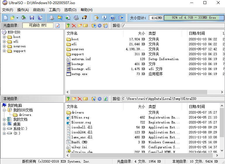Click the Open CD/DVD toolbar icon
Image resolution: width=225 pixels, height=164 pixels.
[x=24, y=18]
